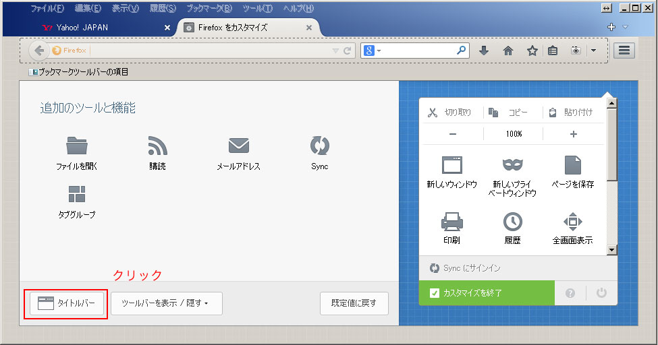Open the hamburger menu button

(x=624, y=51)
